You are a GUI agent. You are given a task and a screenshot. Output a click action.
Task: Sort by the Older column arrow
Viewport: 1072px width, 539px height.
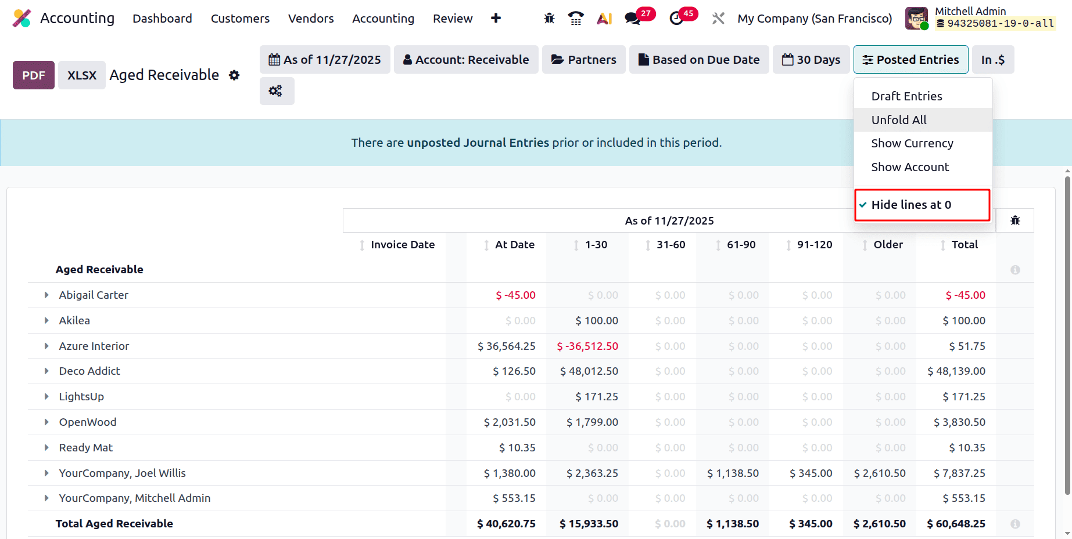865,245
